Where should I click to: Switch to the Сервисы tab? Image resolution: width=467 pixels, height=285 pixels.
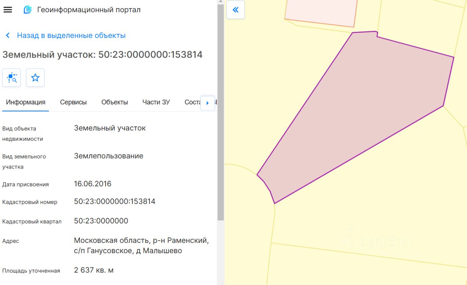73,102
